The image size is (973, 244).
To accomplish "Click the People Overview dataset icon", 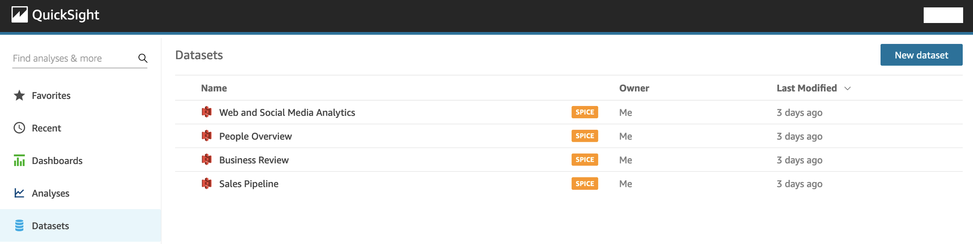I will (x=207, y=136).
